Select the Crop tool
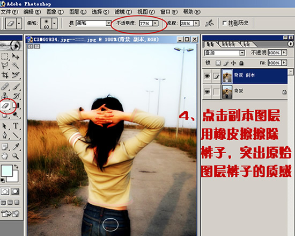Viewport: 295px width, 236px height. coord(5,75)
